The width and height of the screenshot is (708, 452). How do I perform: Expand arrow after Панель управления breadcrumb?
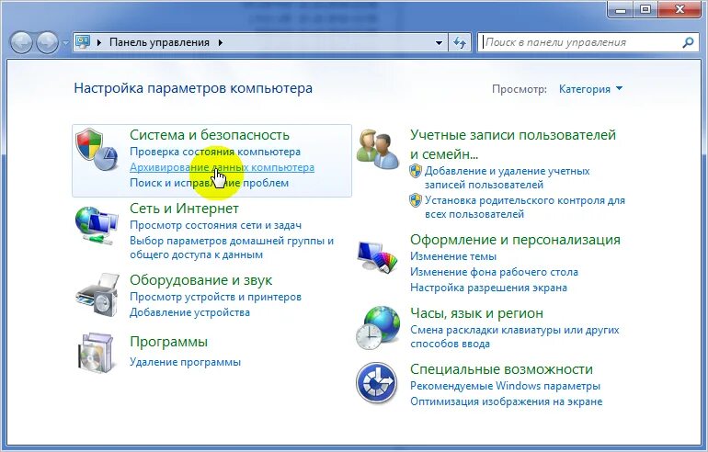pyautogui.click(x=221, y=42)
